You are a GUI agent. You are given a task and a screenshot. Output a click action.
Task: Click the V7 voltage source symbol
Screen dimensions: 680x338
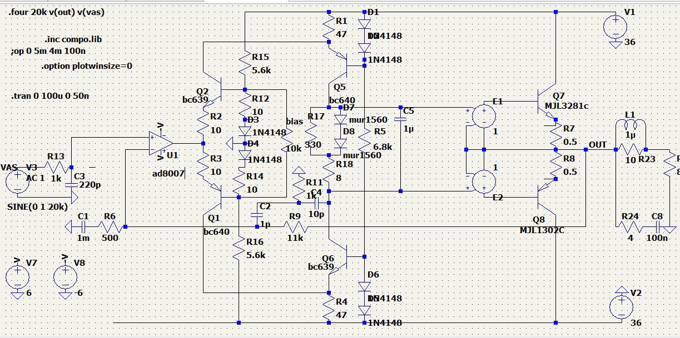pos(17,276)
